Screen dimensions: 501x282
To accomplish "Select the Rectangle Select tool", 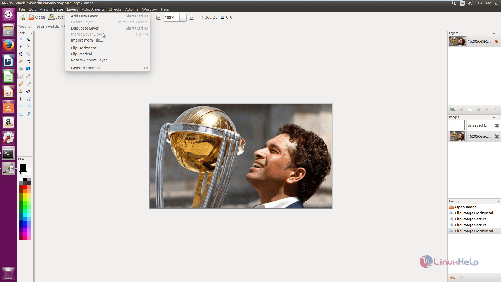I will click(21, 40).
